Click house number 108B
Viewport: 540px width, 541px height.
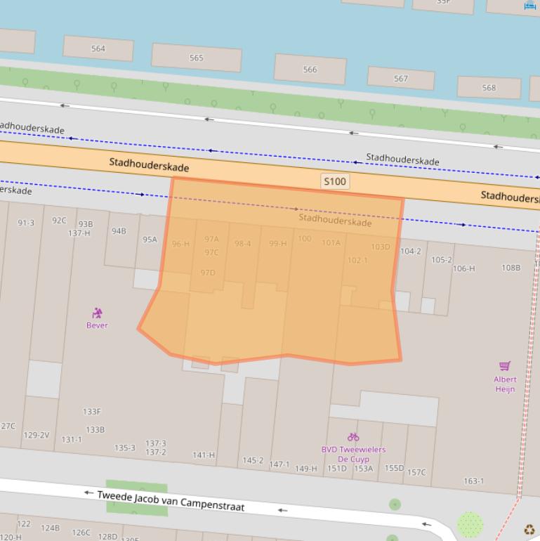[x=511, y=268]
